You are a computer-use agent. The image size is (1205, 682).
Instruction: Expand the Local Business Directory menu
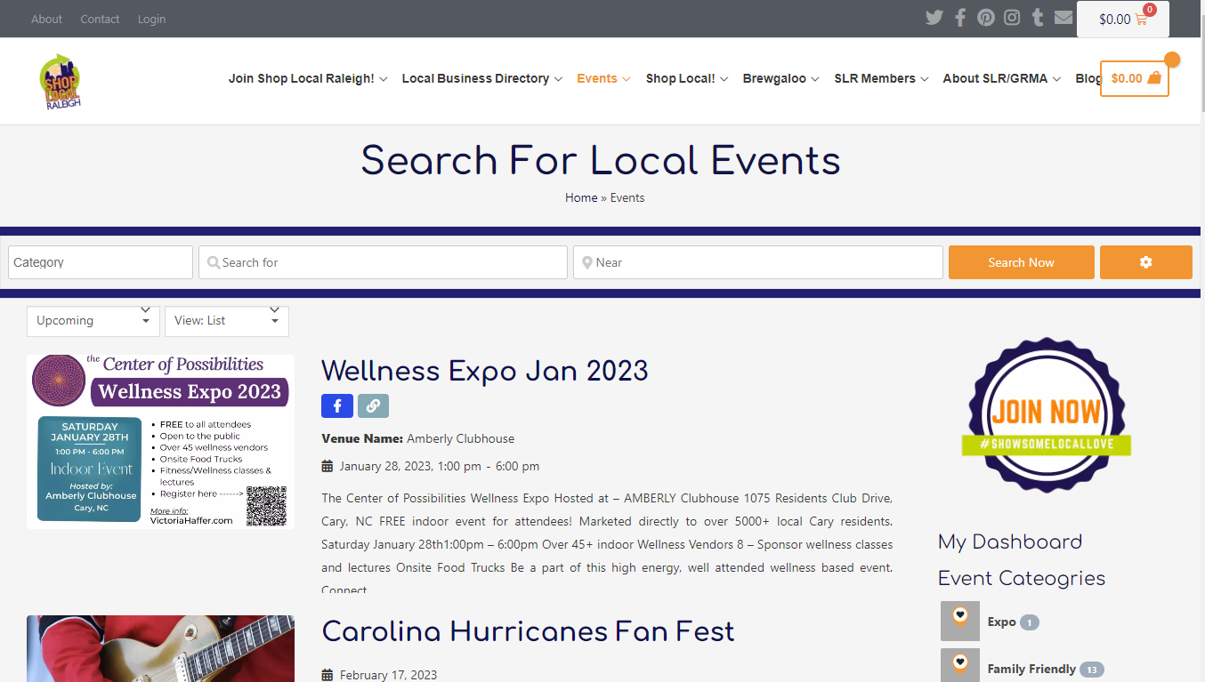[x=481, y=78]
